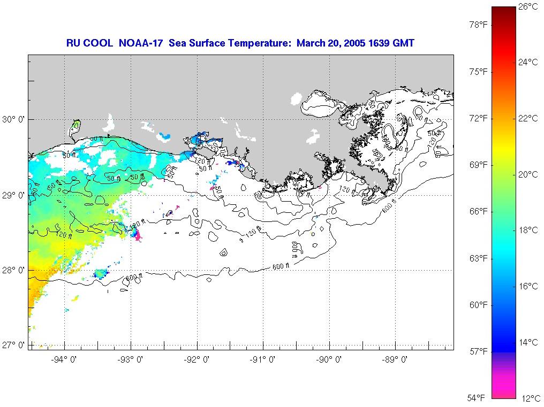The width and height of the screenshot is (544, 407).
Task: Pick the 20°C colorbar label
Action: [x=528, y=174]
